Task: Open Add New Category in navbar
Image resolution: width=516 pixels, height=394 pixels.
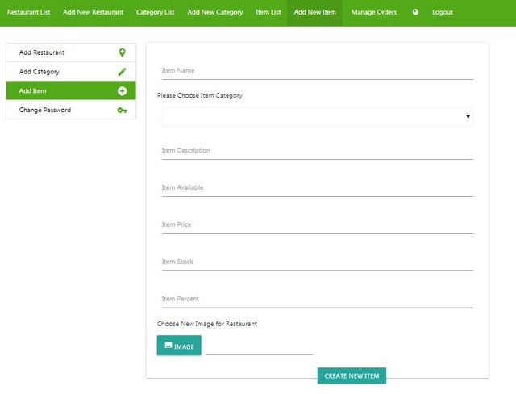Action: [214, 12]
